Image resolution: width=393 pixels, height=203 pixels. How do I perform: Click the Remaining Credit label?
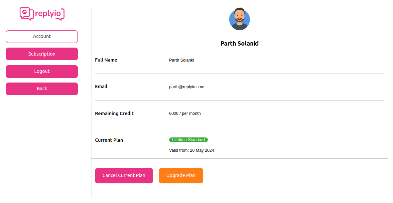click(114, 113)
